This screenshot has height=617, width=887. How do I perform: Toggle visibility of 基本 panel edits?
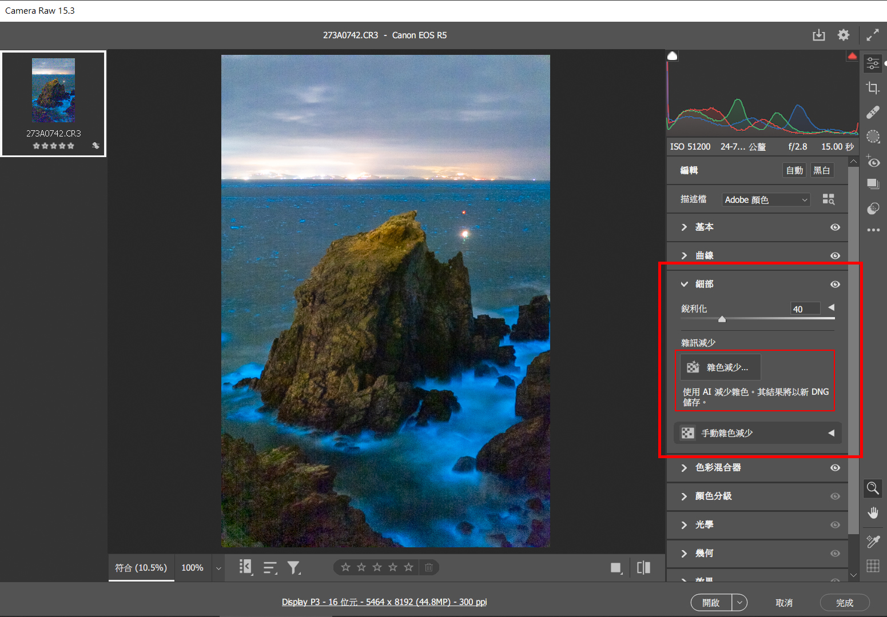click(835, 227)
